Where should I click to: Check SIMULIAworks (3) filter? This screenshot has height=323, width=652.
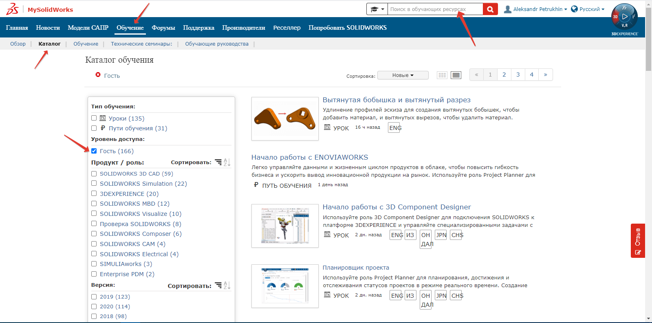[x=94, y=264]
